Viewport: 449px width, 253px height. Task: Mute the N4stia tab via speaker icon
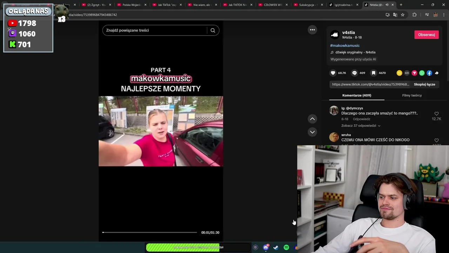tap(387, 5)
